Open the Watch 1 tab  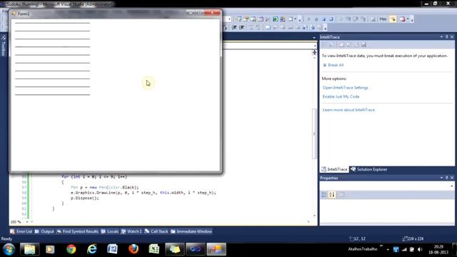coord(131,231)
